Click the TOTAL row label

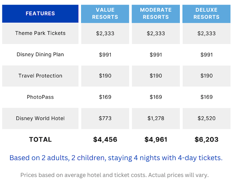(x=40, y=139)
